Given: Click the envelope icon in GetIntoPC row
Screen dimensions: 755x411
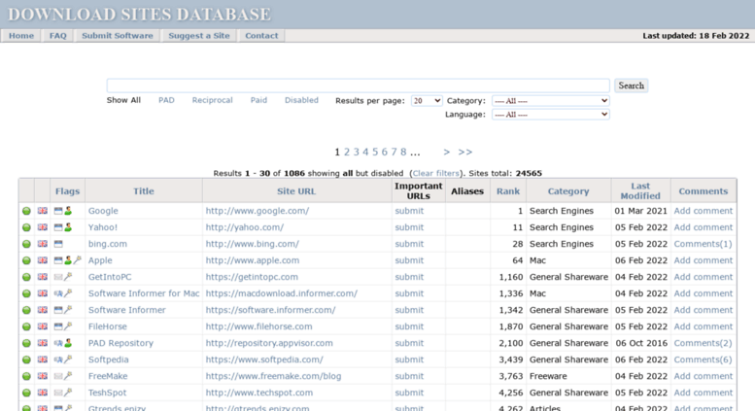Looking at the screenshot, I should point(58,277).
